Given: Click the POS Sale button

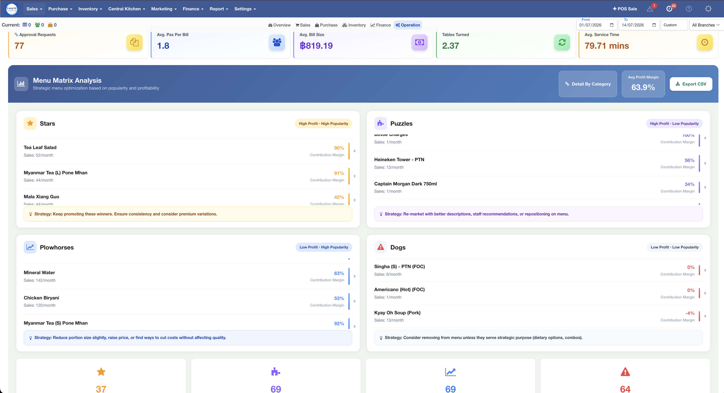Looking at the screenshot, I should pyautogui.click(x=625, y=9).
